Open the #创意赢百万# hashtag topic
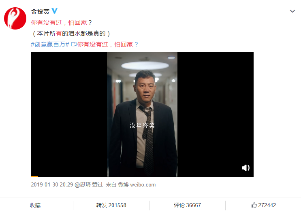The width and height of the screenshot is (301, 214). [x=50, y=44]
